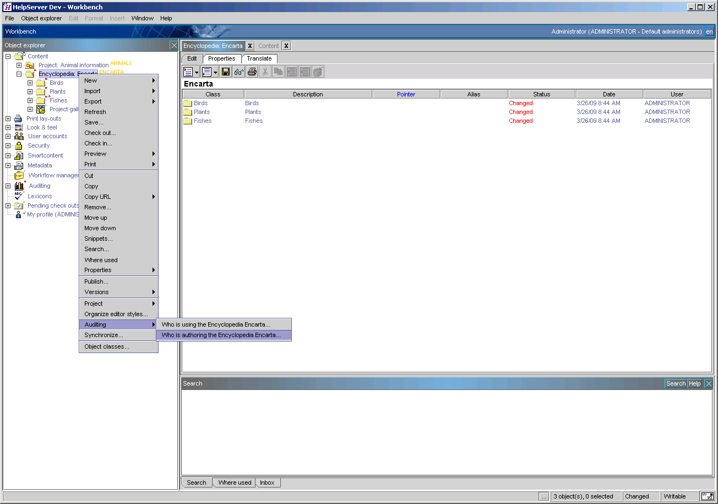This screenshot has height=504, width=718.
Task: Expand the Birds folder in tree
Action: (30, 83)
